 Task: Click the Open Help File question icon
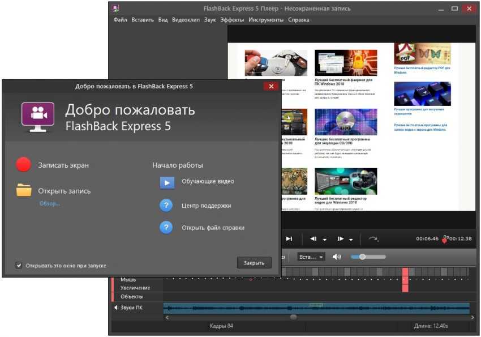166,228
